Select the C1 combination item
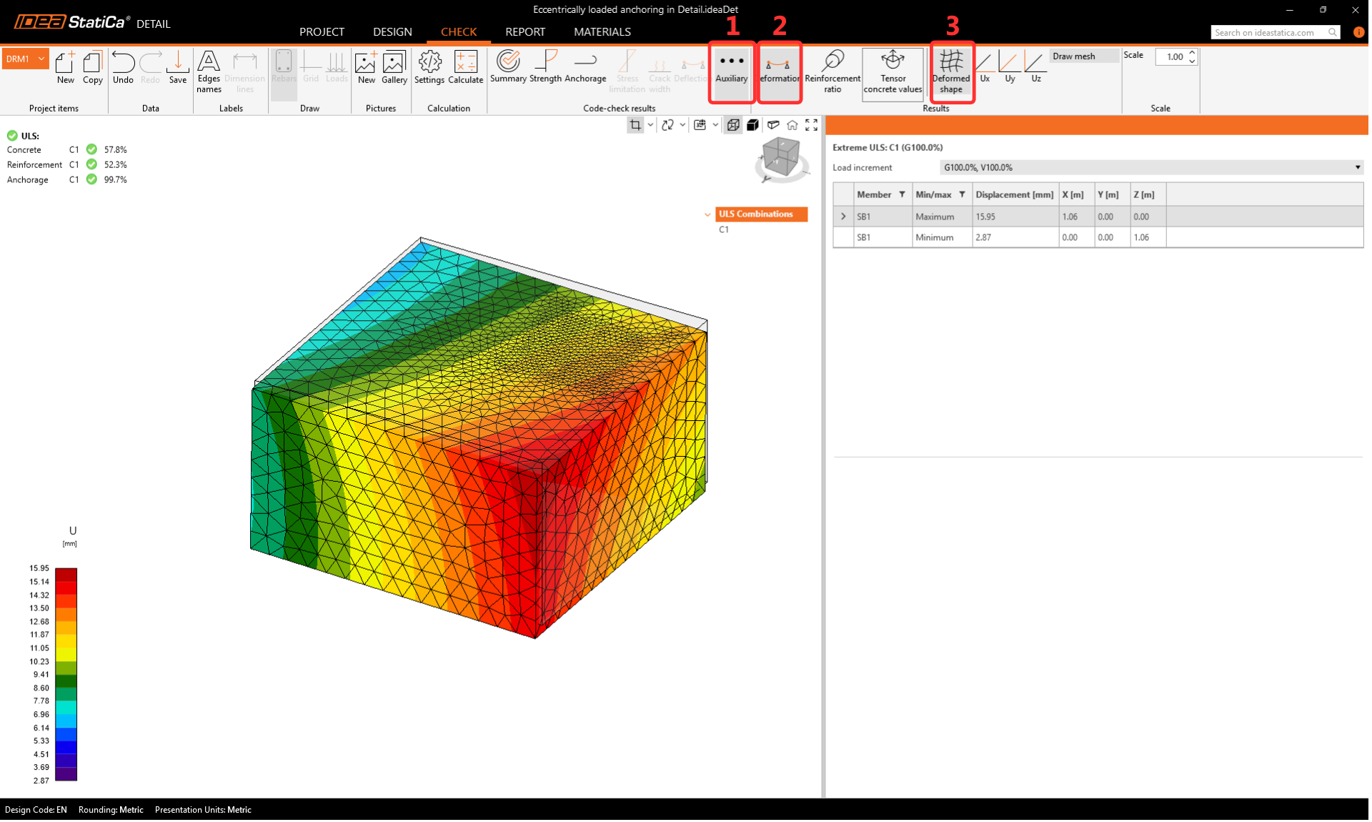1372x822 pixels. pos(724,229)
